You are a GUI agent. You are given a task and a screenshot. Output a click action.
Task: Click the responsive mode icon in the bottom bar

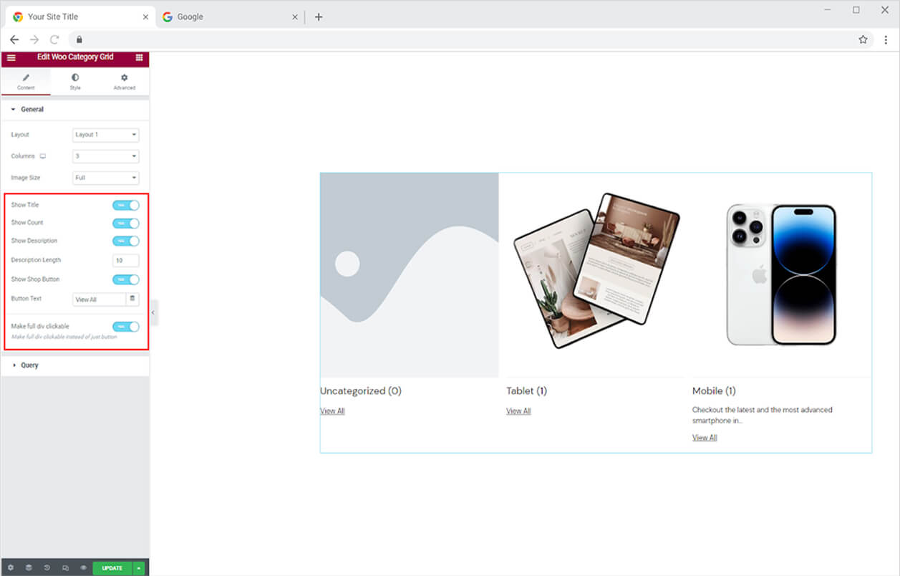pyautogui.click(x=65, y=568)
